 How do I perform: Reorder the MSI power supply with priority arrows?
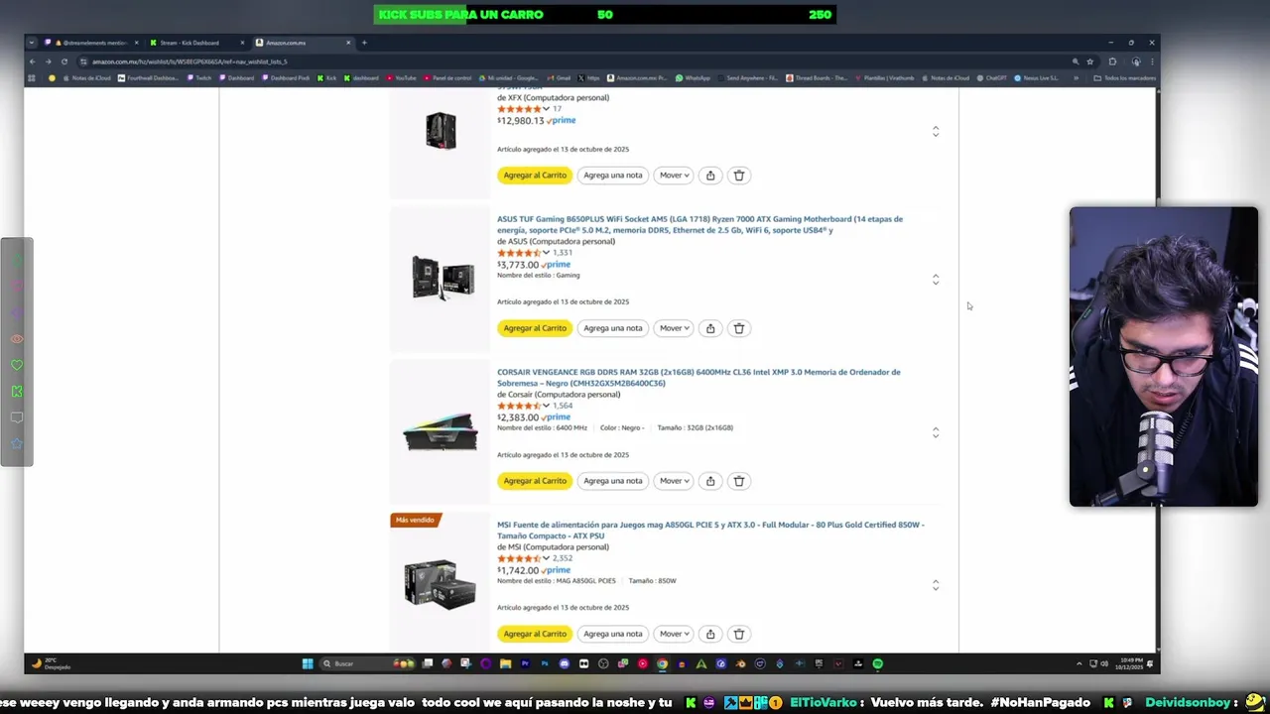pos(936,585)
